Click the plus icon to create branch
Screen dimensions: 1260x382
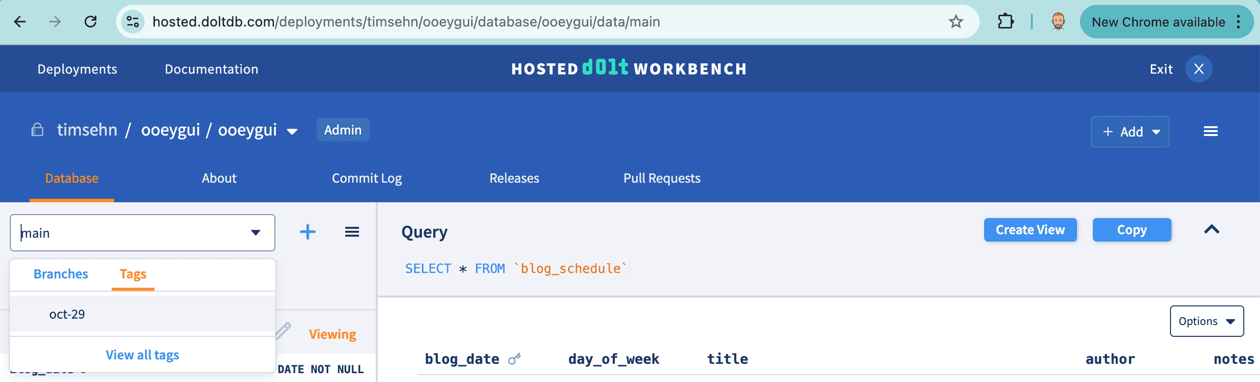(x=308, y=232)
